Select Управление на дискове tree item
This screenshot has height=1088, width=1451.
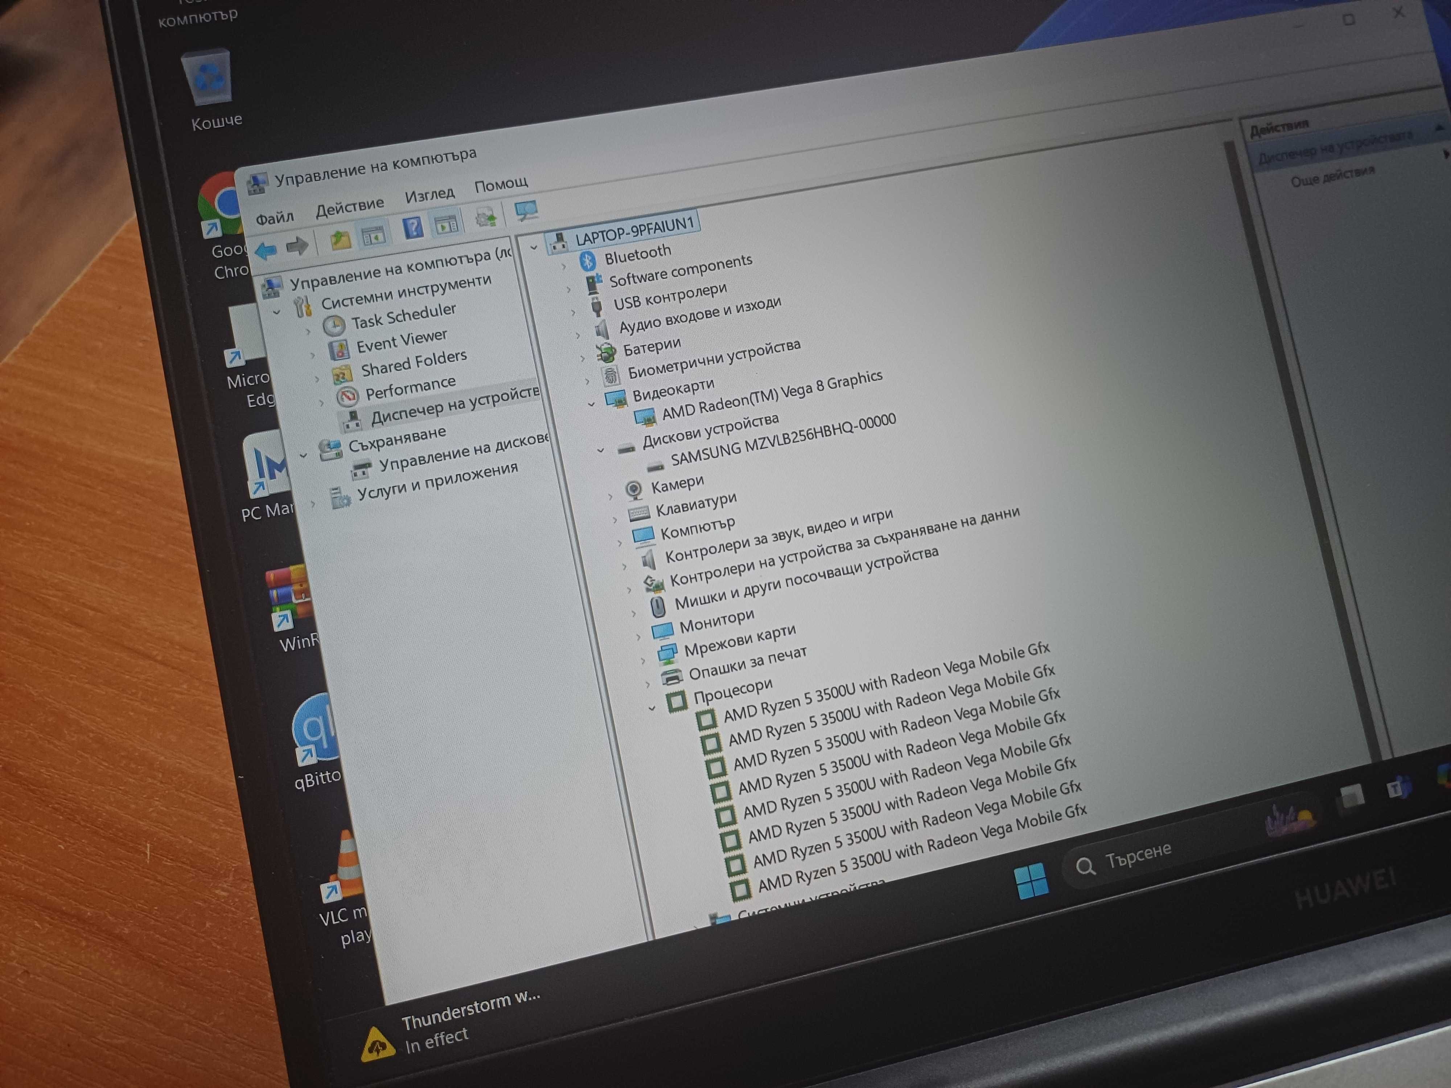point(464,453)
